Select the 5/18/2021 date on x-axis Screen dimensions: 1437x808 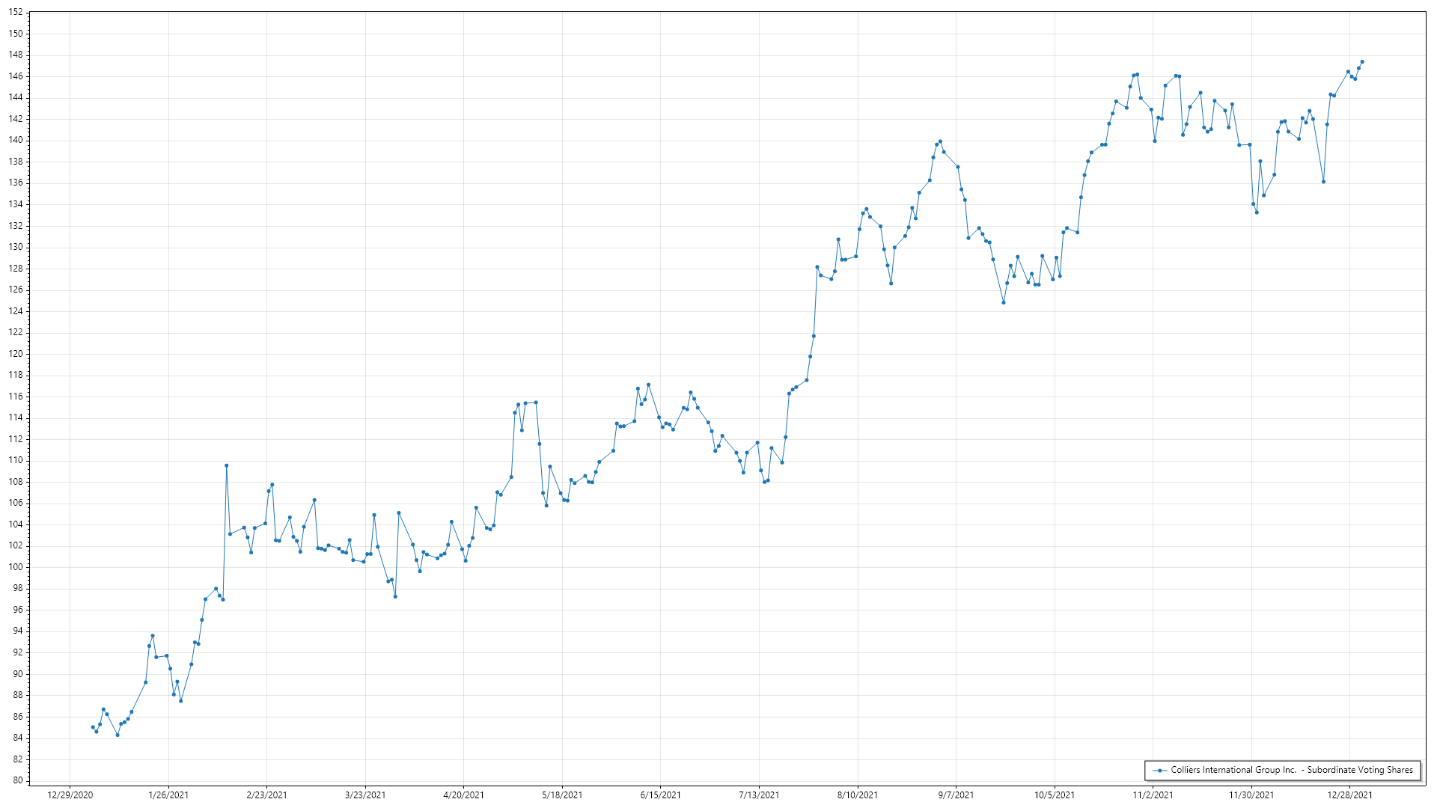pos(562,795)
